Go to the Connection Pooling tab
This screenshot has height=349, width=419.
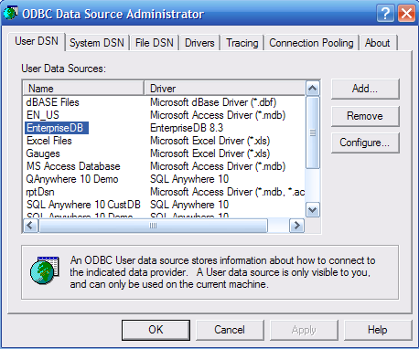click(311, 43)
